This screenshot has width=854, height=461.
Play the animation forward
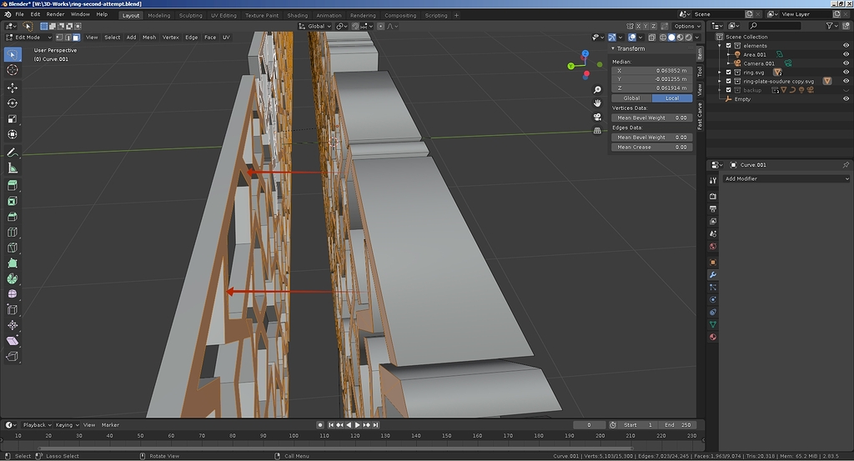coord(357,425)
